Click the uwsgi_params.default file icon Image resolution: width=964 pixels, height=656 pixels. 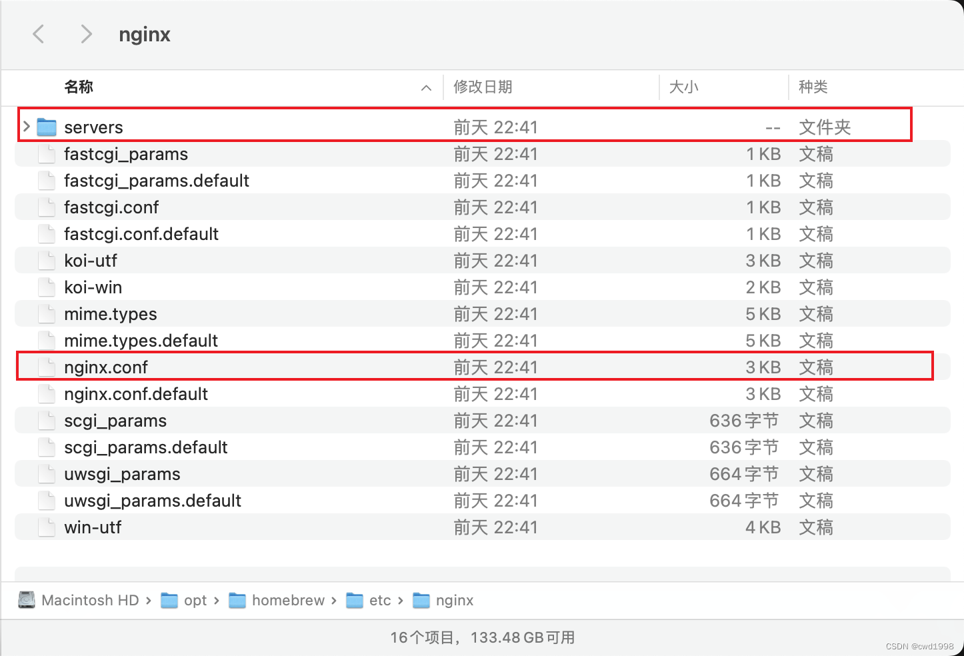[47, 501]
